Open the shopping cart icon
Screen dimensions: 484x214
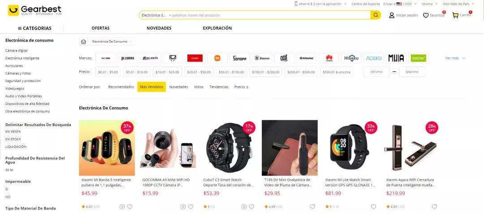pyautogui.click(x=455, y=15)
